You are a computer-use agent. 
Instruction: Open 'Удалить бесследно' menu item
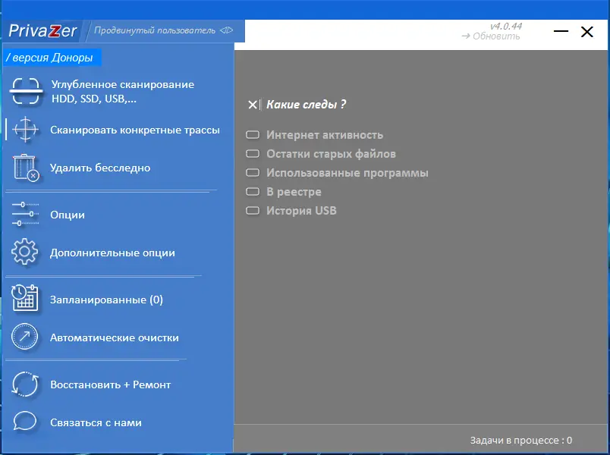tap(100, 168)
